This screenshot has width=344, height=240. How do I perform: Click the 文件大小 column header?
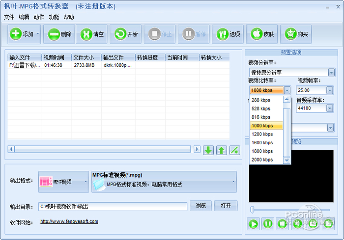pyautogui.click(x=86, y=57)
